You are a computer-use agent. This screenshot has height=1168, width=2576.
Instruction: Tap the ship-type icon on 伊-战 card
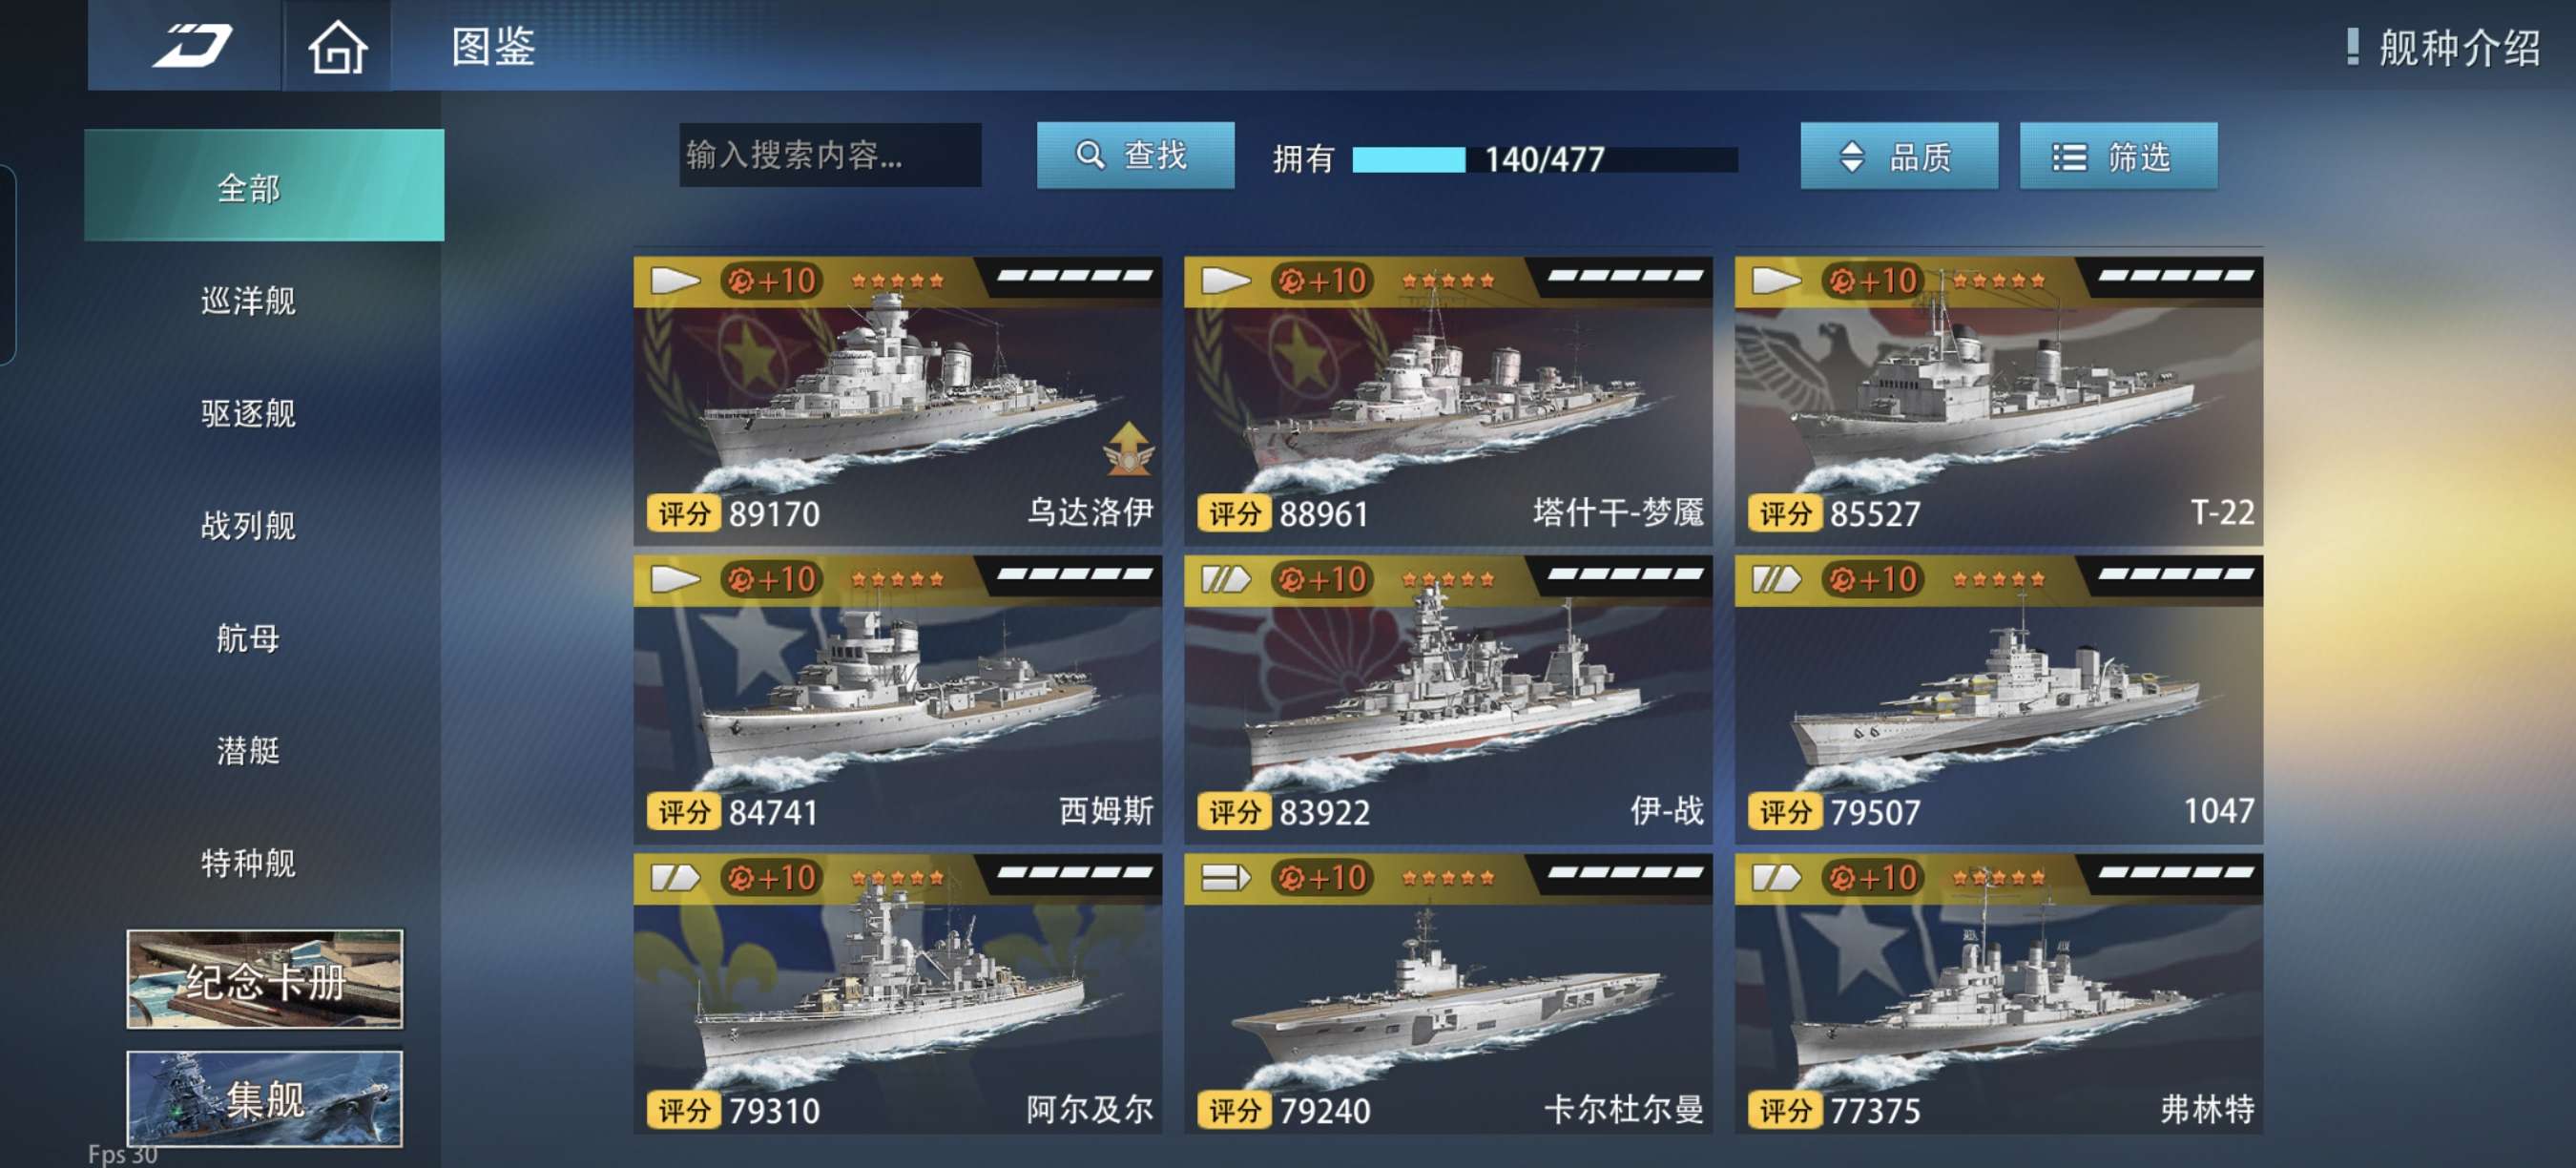click(x=1225, y=579)
